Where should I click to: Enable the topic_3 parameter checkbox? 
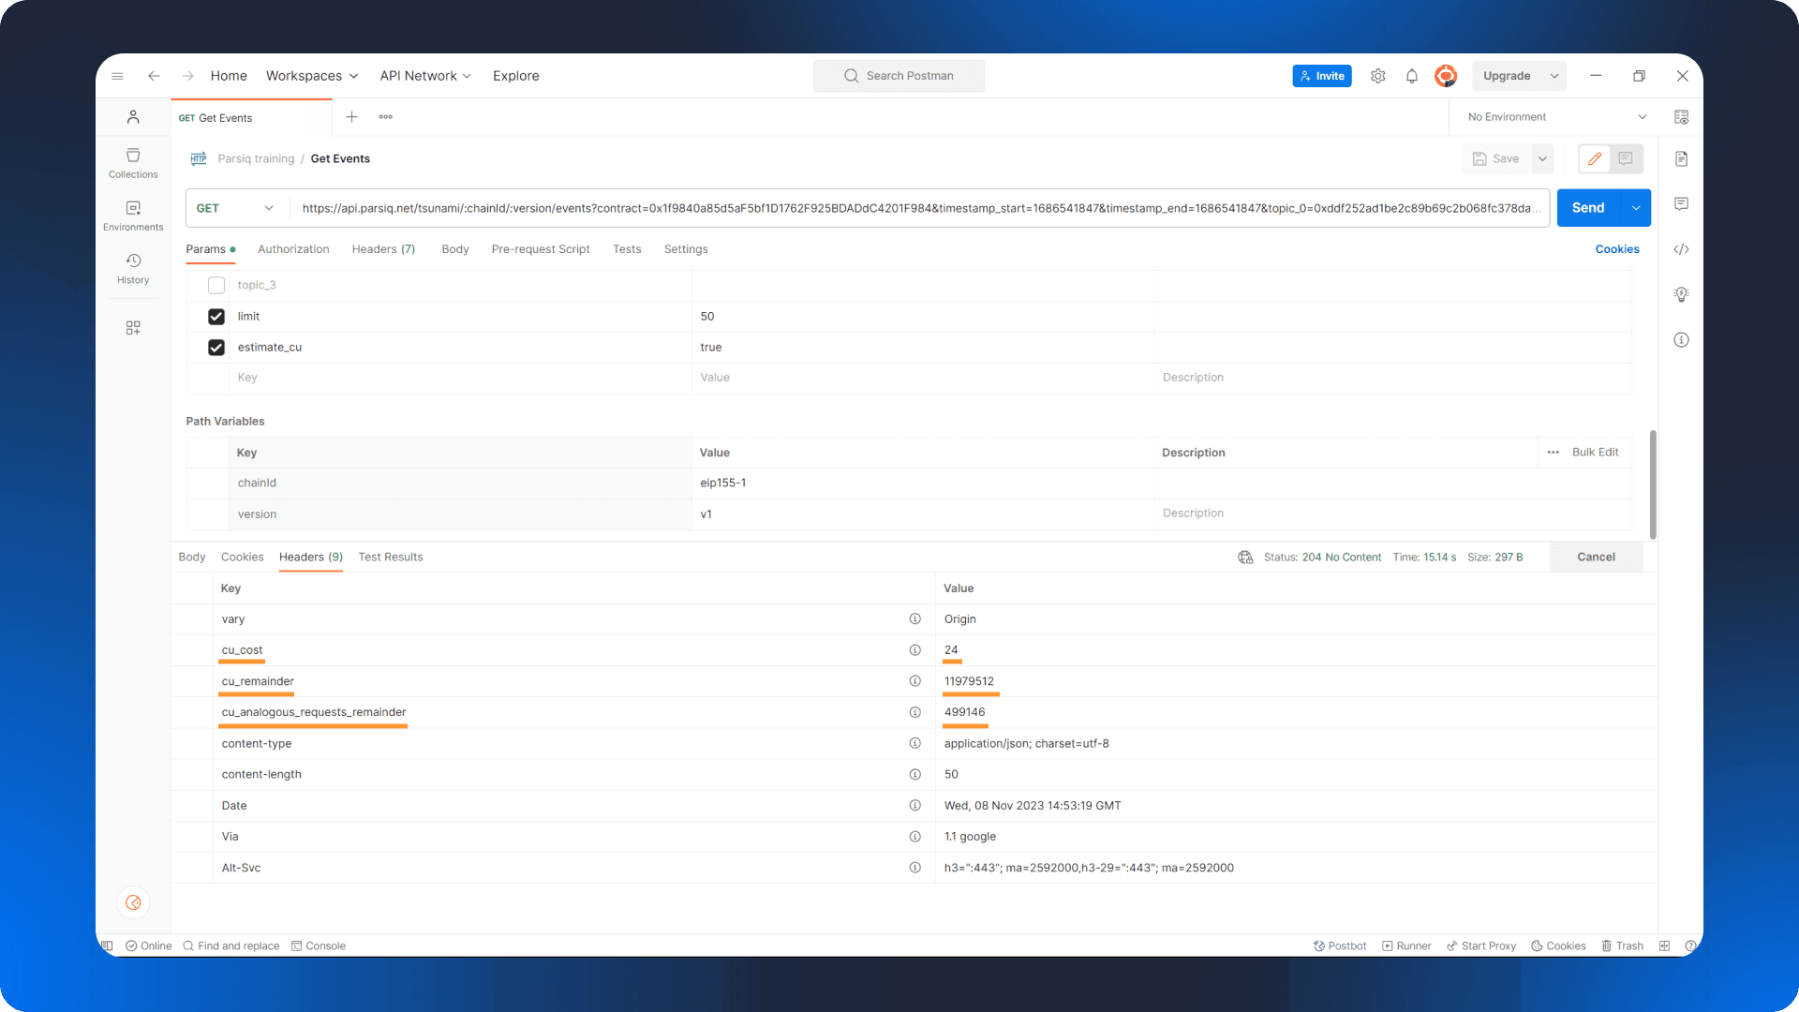216,285
